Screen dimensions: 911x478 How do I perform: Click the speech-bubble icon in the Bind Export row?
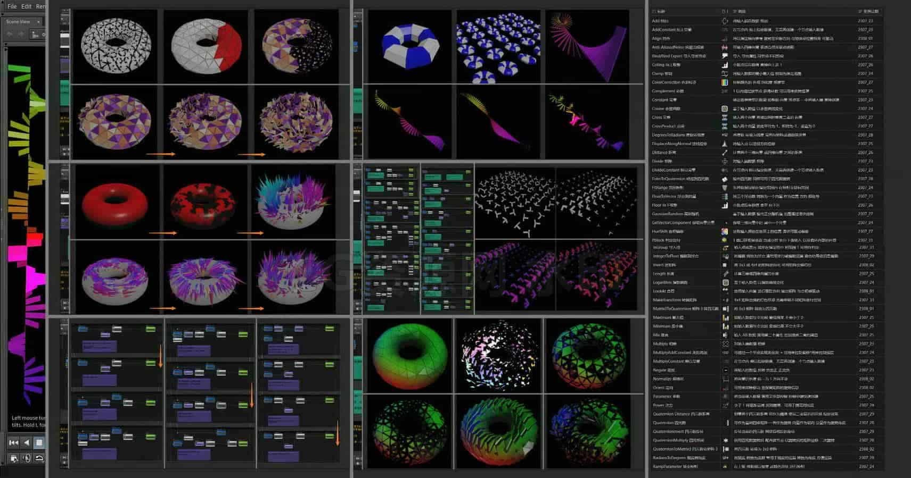[725, 56]
